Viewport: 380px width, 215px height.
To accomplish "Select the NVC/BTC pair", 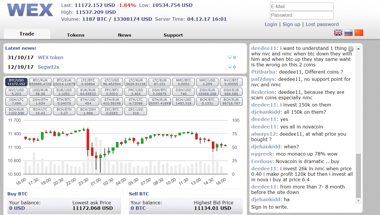I will click(x=231, y=82).
